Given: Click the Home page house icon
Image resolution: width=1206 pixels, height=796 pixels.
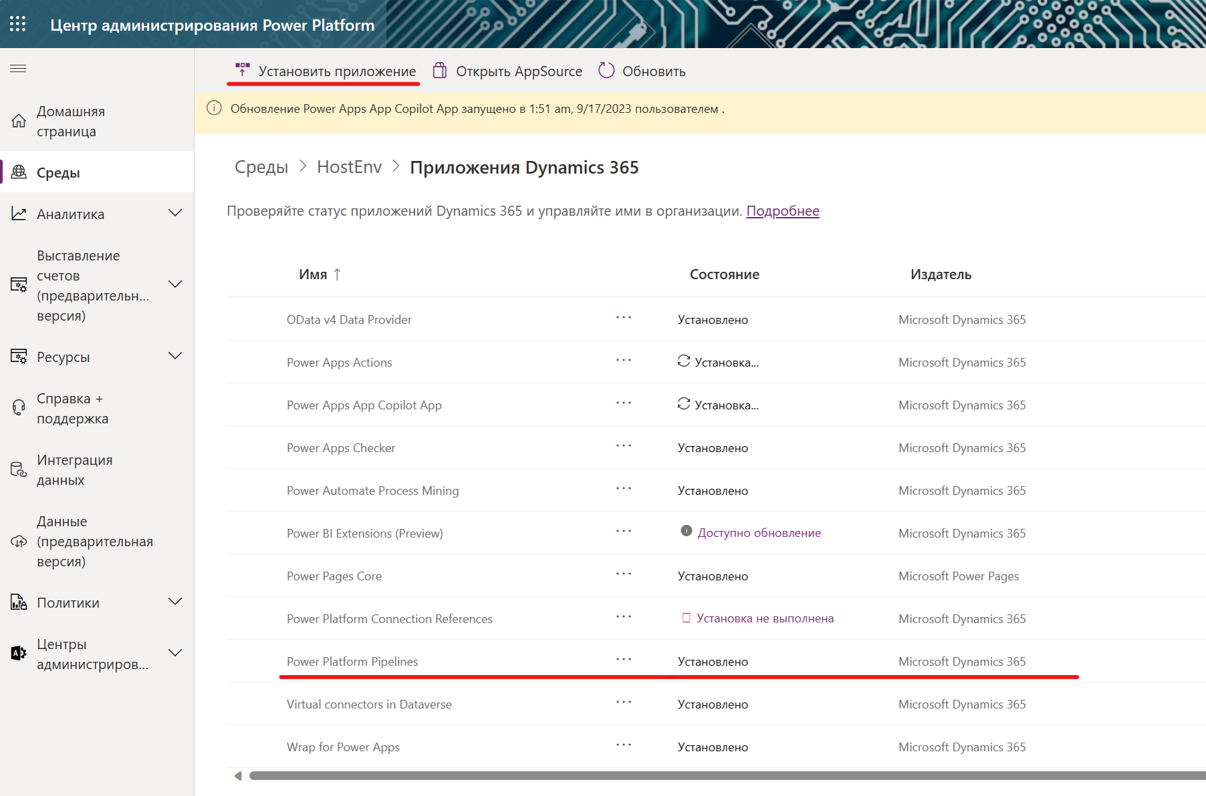Looking at the screenshot, I should coord(19,121).
